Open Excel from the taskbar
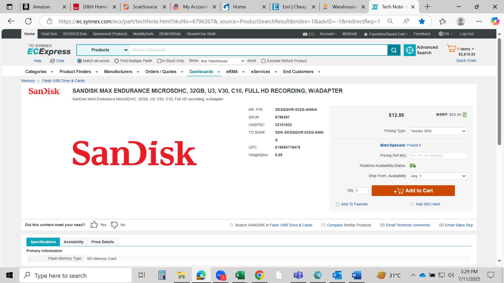The width and height of the screenshot is (504, 283). (x=240, y=275)
